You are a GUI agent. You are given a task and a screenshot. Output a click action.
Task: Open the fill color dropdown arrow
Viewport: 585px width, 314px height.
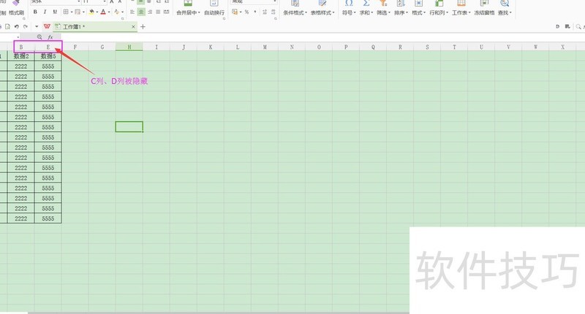pos(97,12)
